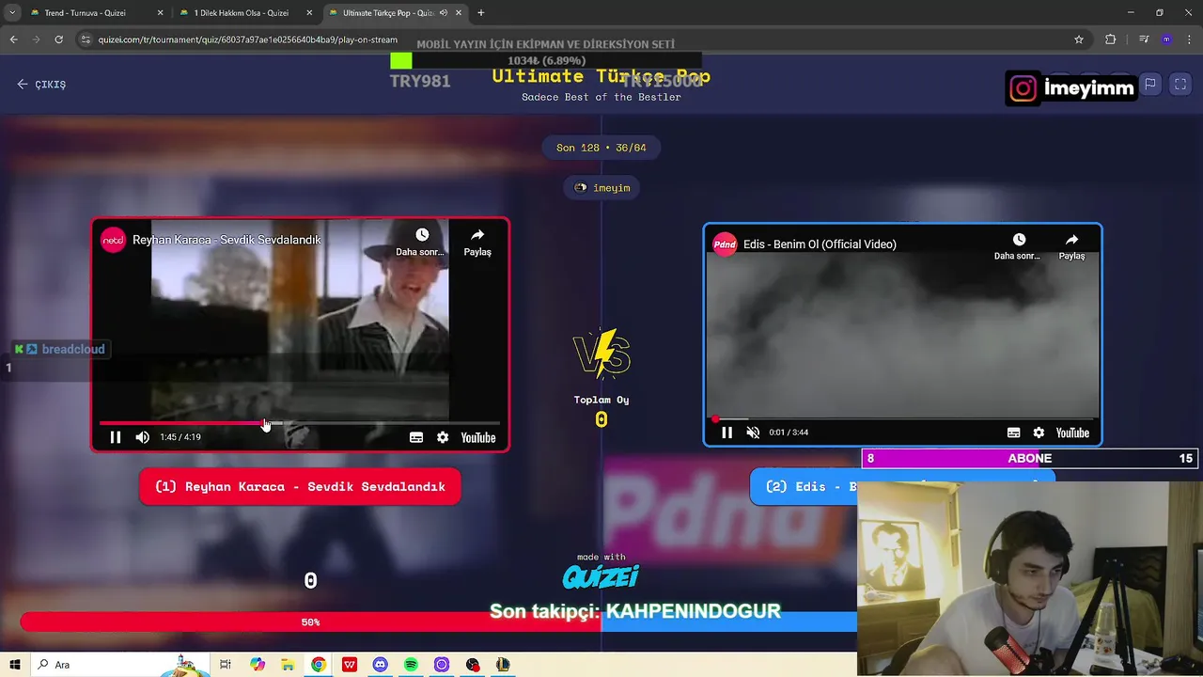Launch Copilot from the taskbar
This screenshot has height=677, width=1203.
[x=258, y=665]
